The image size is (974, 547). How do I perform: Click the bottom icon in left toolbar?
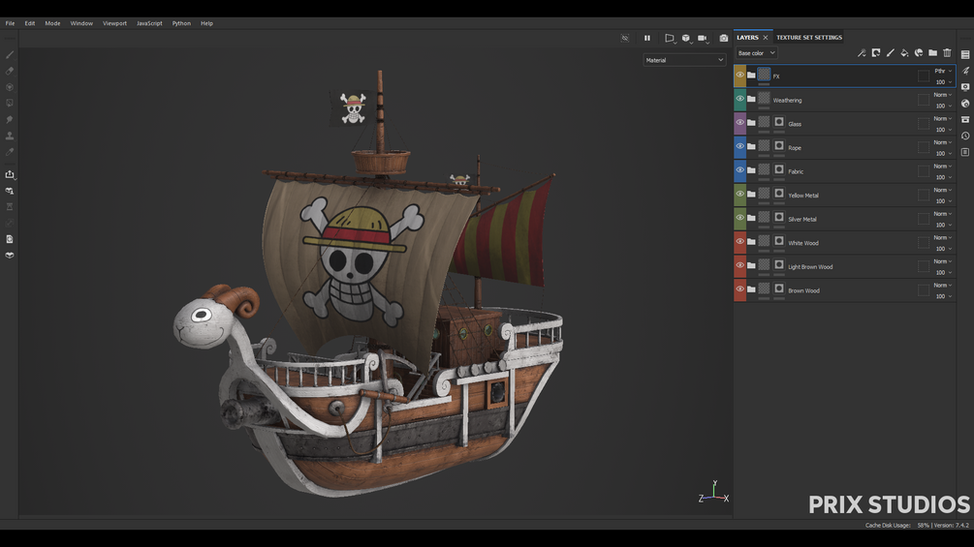pyautogui.click(x=10, y=255)
